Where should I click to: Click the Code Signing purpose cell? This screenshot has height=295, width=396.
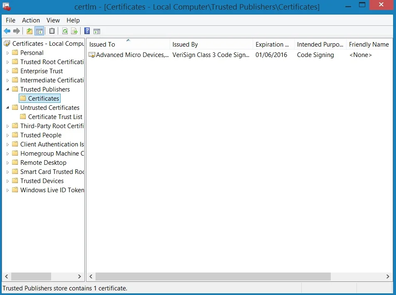[x=315, y=55]
